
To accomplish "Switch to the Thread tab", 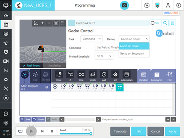I will [x=46, y=76].
